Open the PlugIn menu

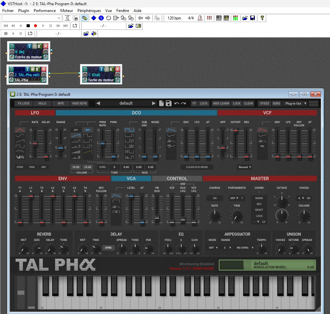click(24, 10)
